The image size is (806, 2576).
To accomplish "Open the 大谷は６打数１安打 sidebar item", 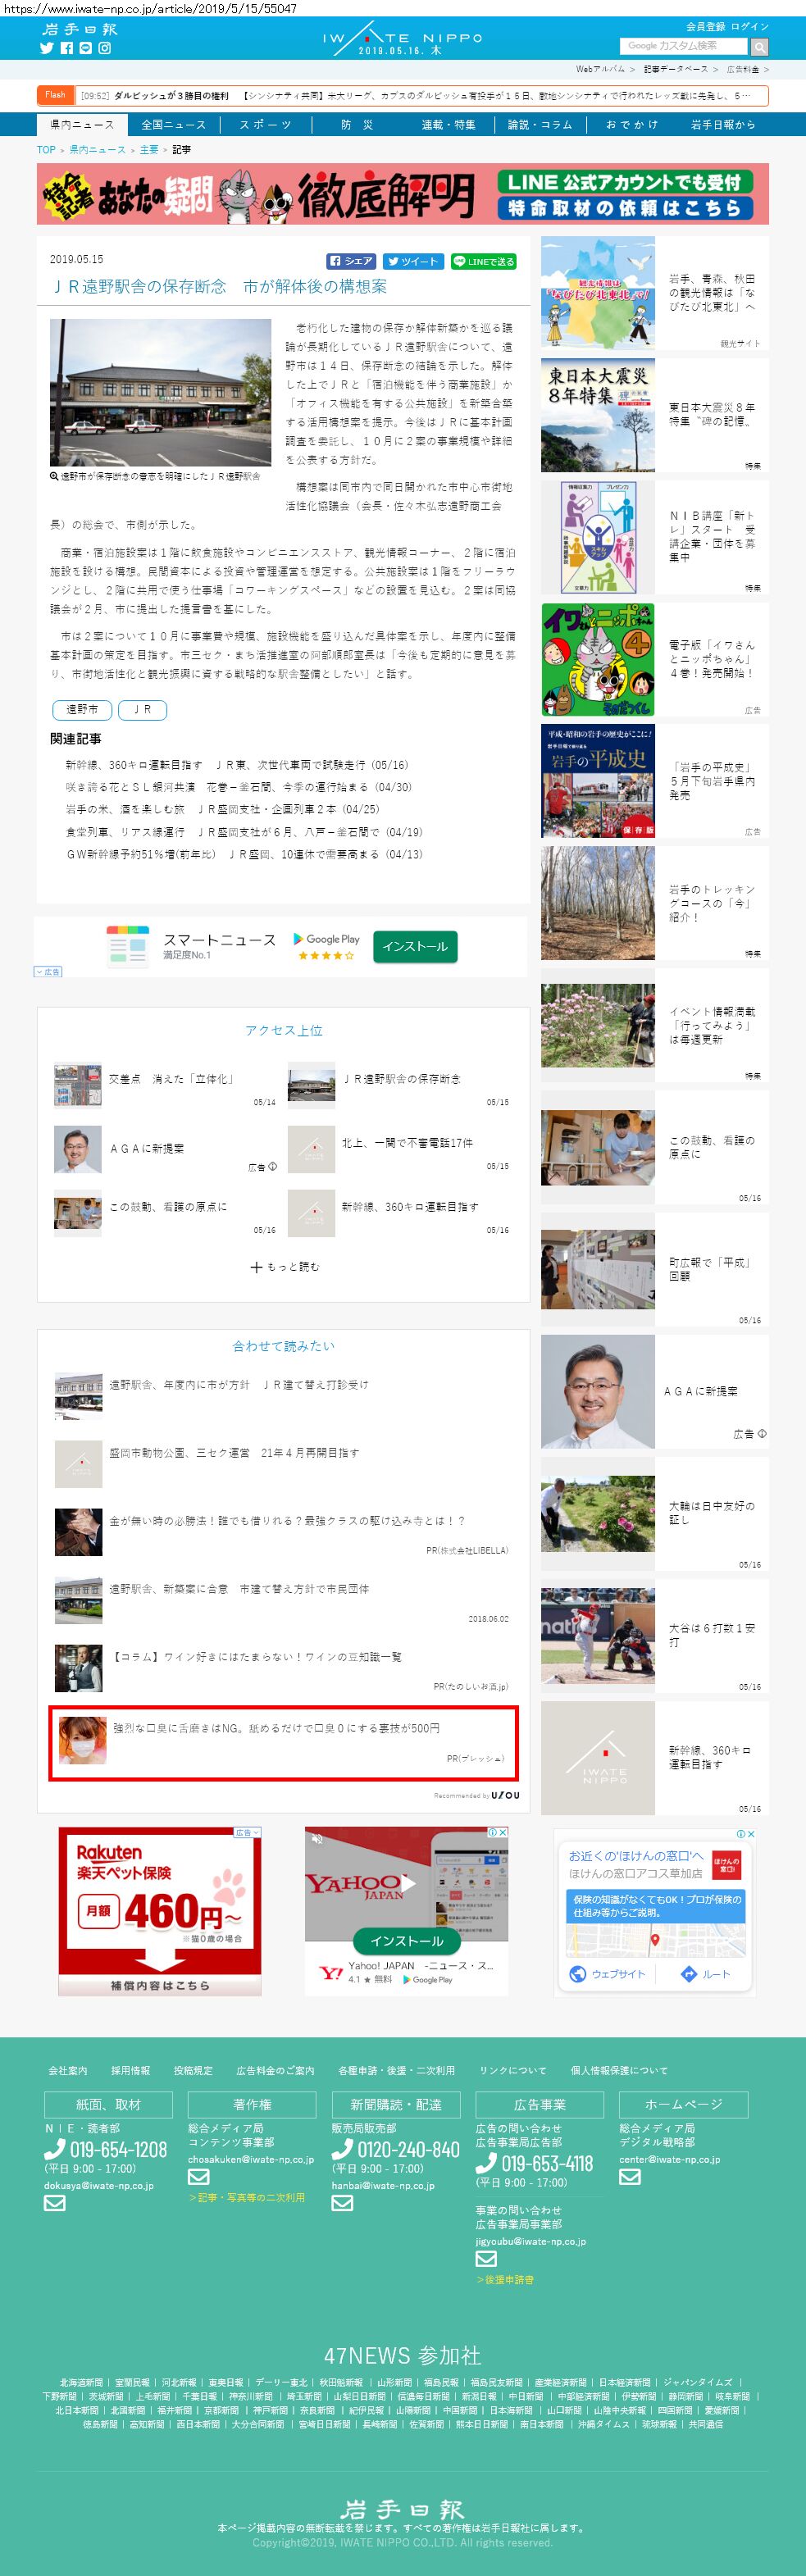I will tap(655, 1636).
